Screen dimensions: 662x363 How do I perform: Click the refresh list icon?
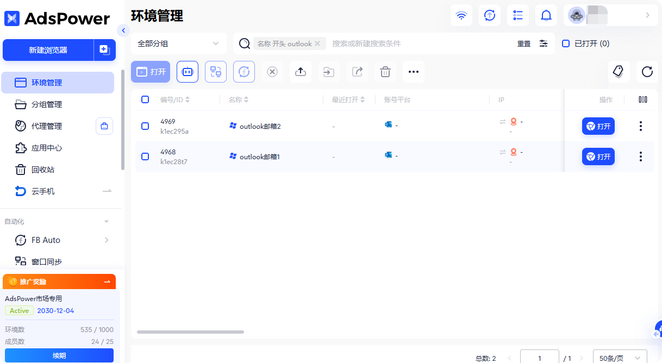pyautogui.click(x=647, y=72)
